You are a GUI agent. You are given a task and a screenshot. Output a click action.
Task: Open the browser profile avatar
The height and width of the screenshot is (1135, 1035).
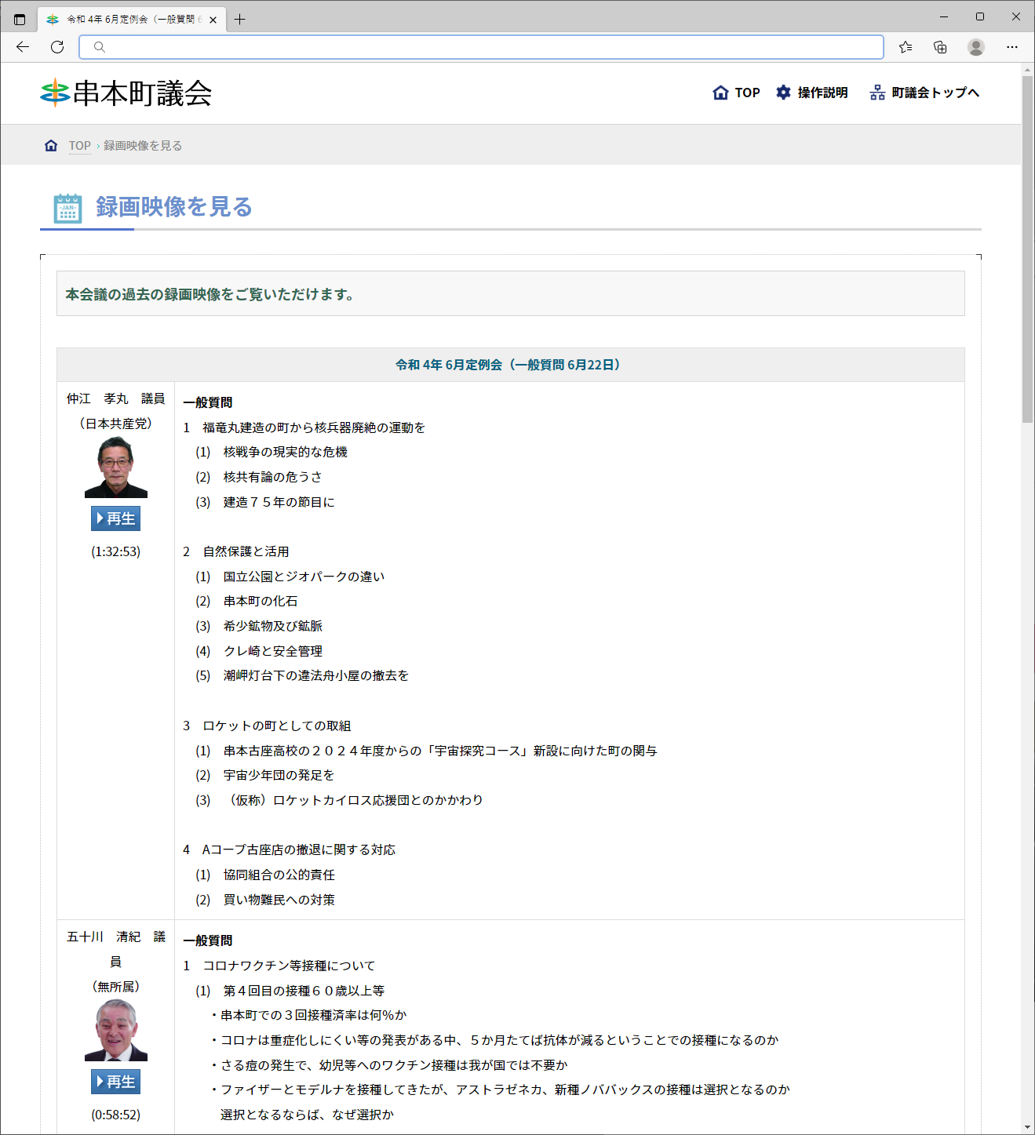(976, 47)
